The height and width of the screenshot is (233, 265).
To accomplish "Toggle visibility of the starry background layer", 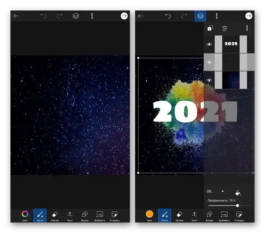I will (x=209, y=80).
